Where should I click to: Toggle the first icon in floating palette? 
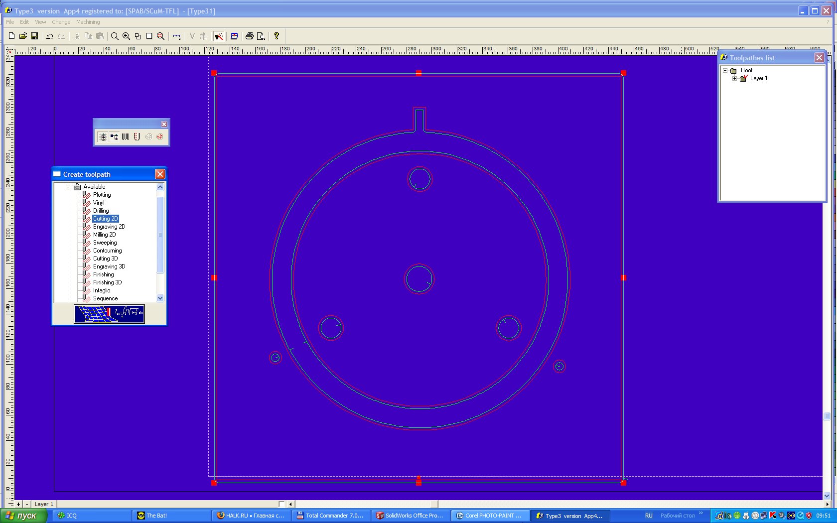point(103,136)
